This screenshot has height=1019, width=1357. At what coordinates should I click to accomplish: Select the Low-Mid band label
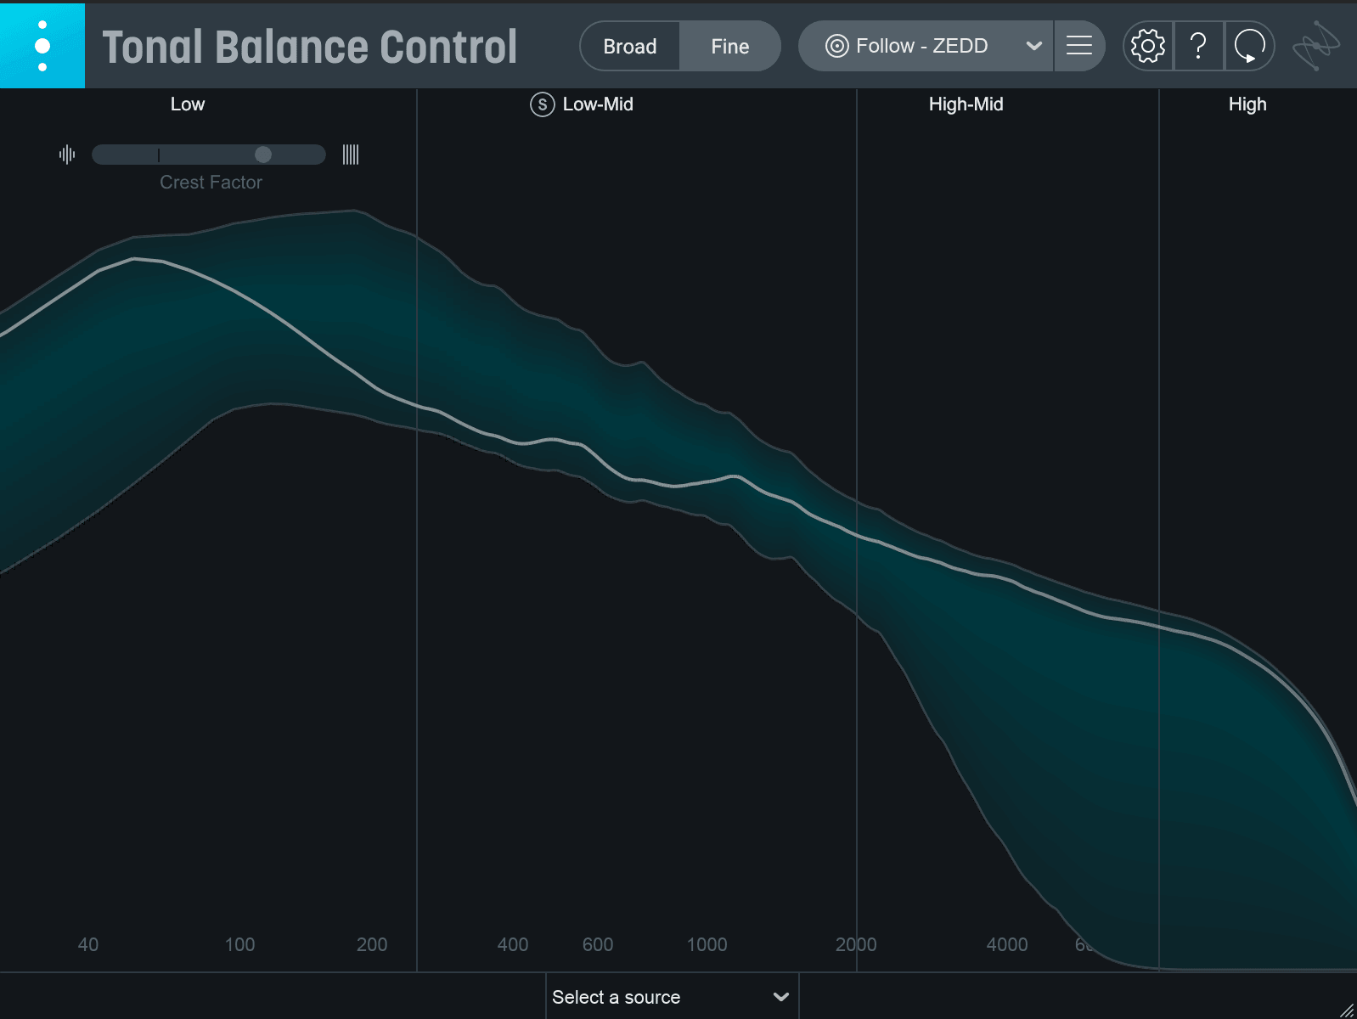[x=598, y=104]
